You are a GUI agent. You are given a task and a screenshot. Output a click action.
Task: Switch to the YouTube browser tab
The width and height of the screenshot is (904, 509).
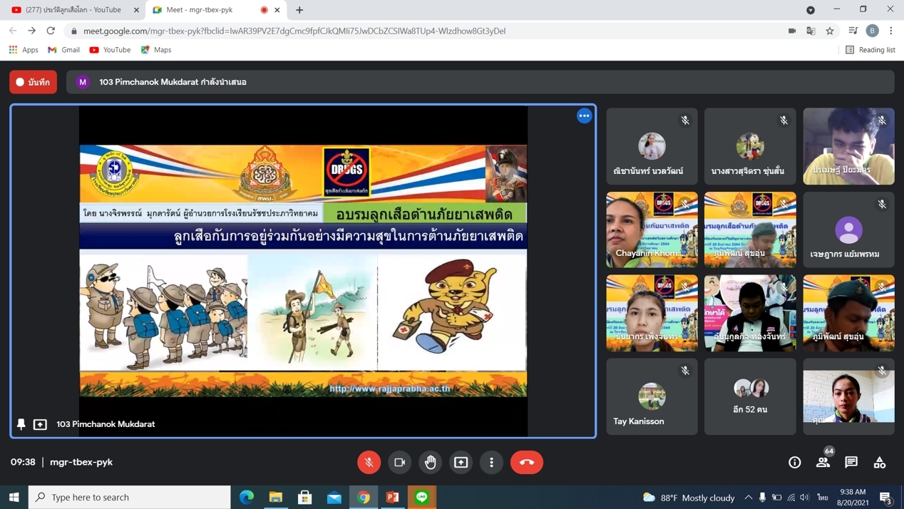point(71,10)
